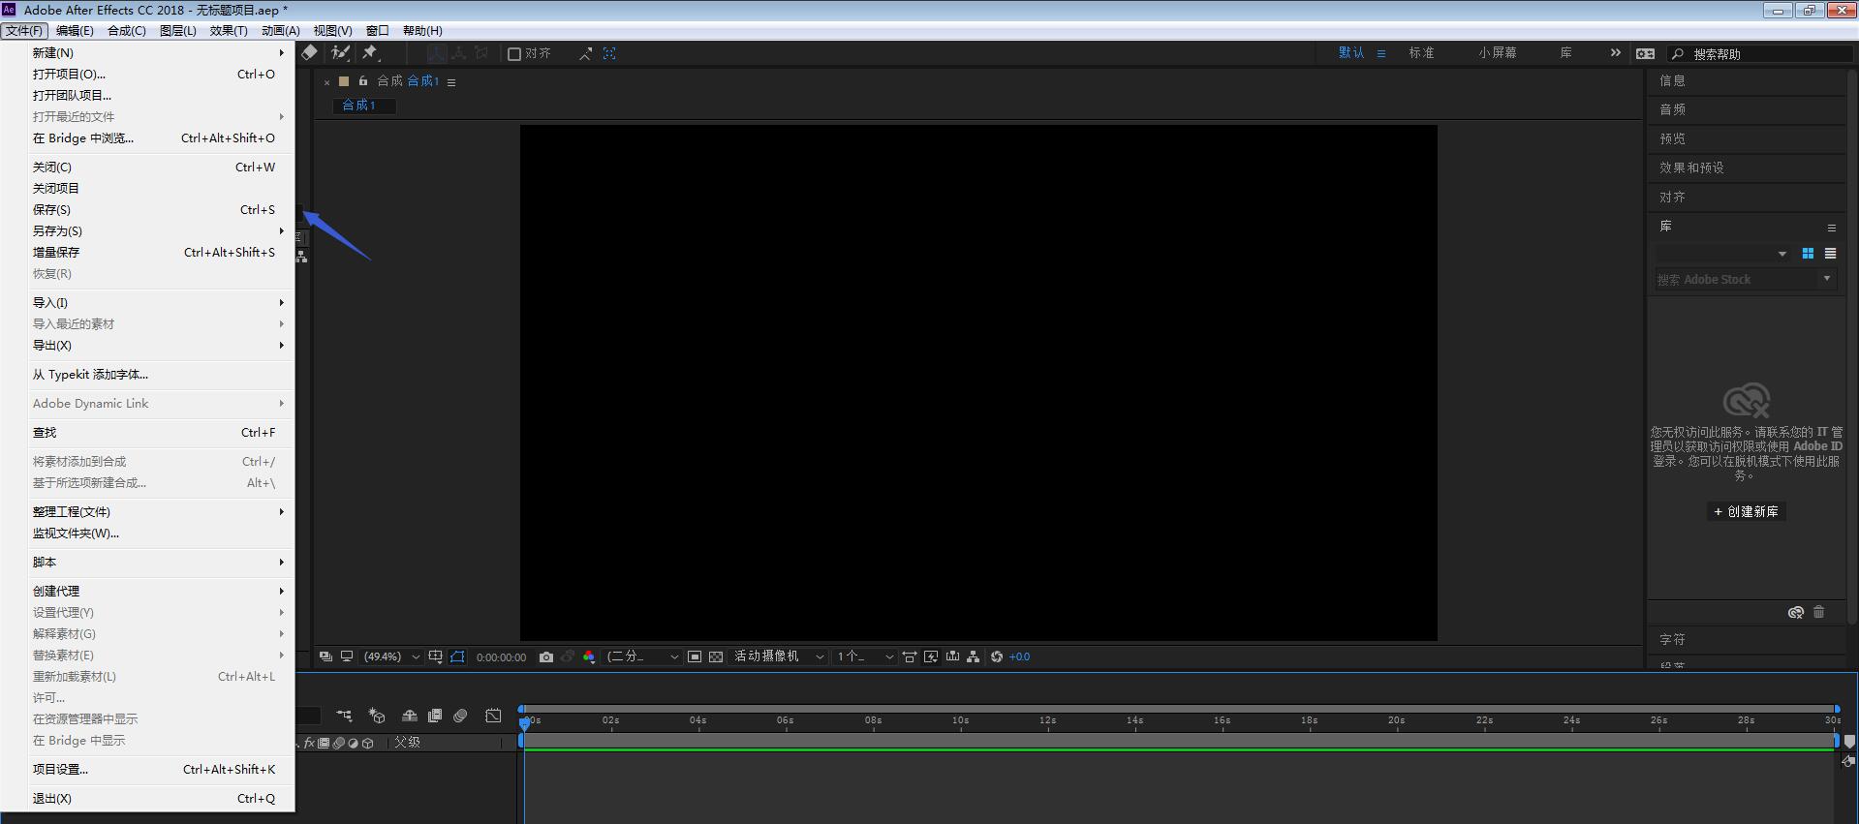
Task: Click the draft 3D icon in timeline
Action: point(377,716)
